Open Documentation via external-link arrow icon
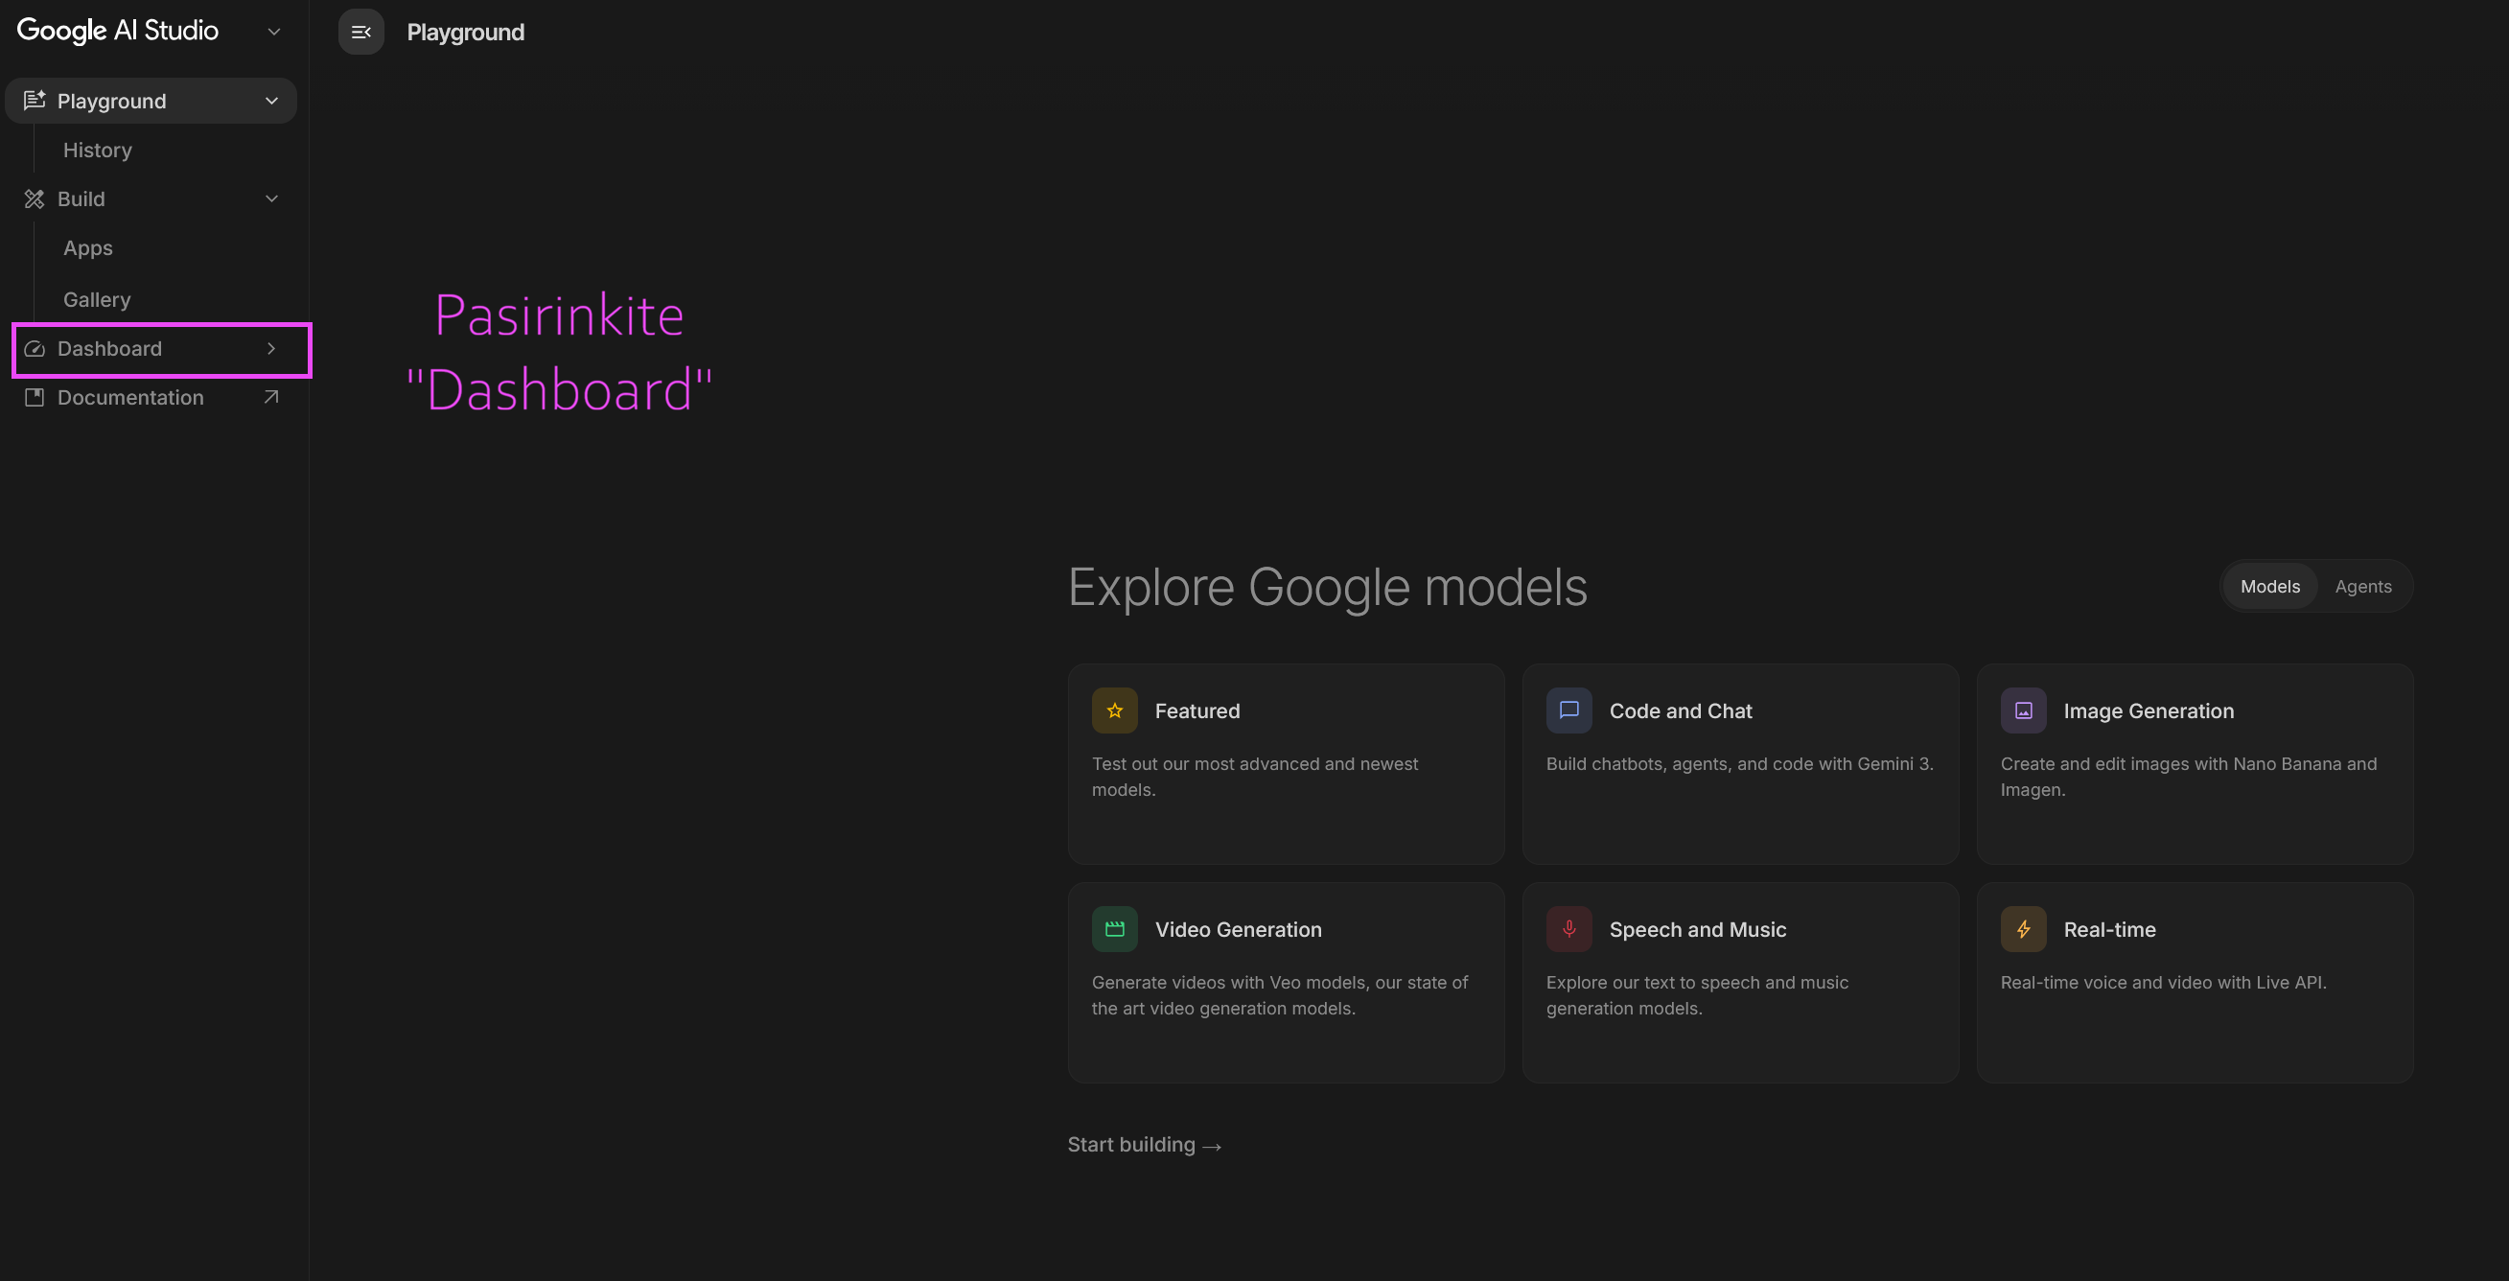2509x1281 pixels. (x=271, y=398)
